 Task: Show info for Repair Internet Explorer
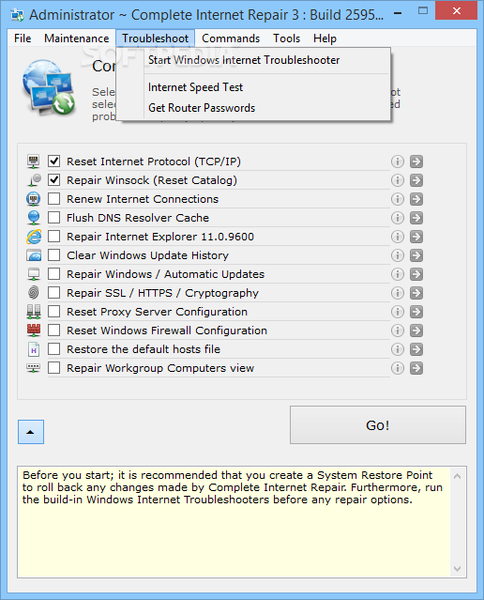[x=397, y=237]
